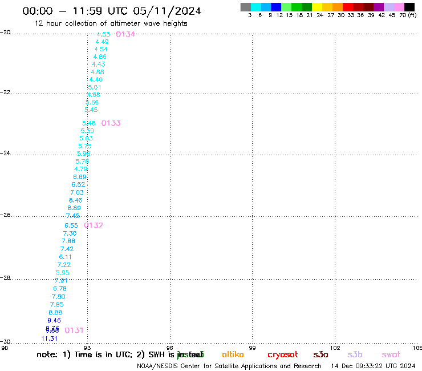Click the 5.76 wave height value

[82, 162]
